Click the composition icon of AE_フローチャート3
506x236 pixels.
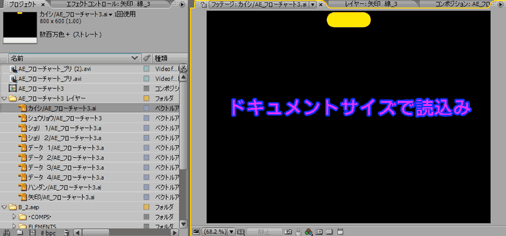pos(13,88)
